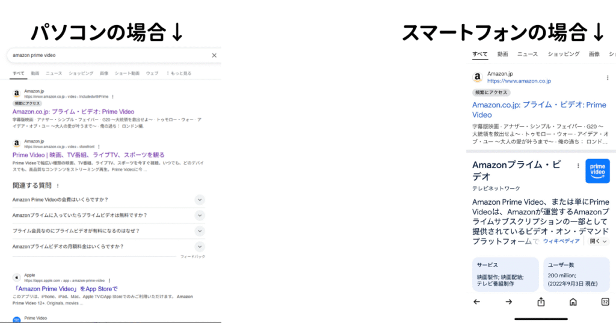This screenshot has height=323, width=616.
Task: Tap smartphone browser home icon
Action: [573, 302]
